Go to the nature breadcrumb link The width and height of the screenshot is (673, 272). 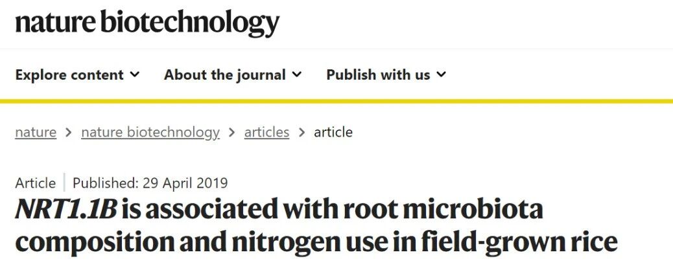[36, 133]
